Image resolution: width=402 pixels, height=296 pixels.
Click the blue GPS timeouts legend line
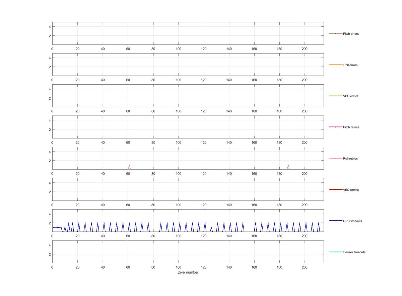pos(336,221)
